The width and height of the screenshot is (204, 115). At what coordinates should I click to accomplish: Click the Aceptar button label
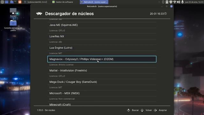(x=163, y=110)
